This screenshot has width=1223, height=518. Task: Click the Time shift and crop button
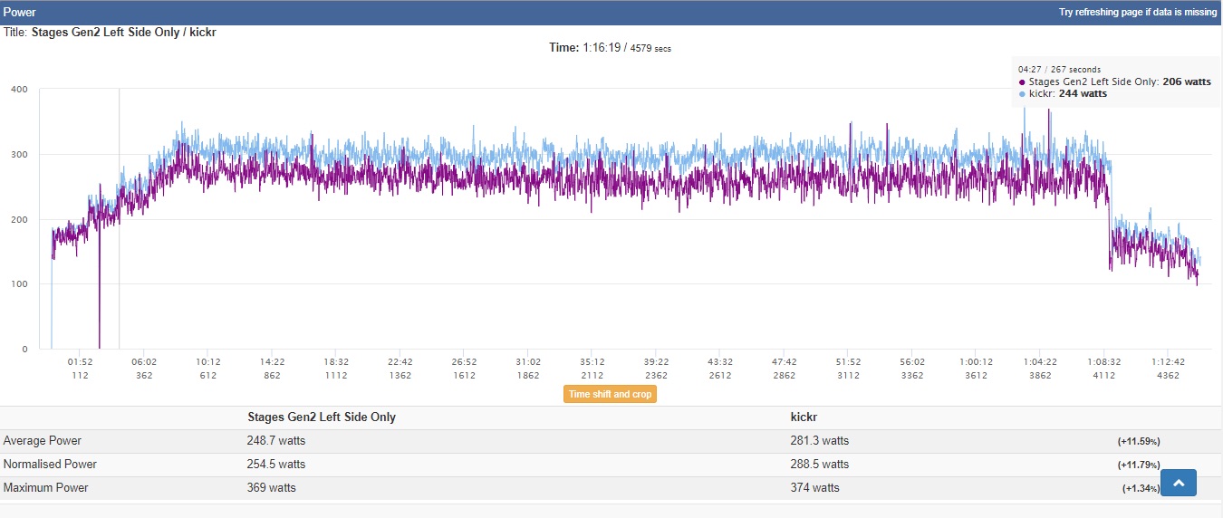click(609, 394)
